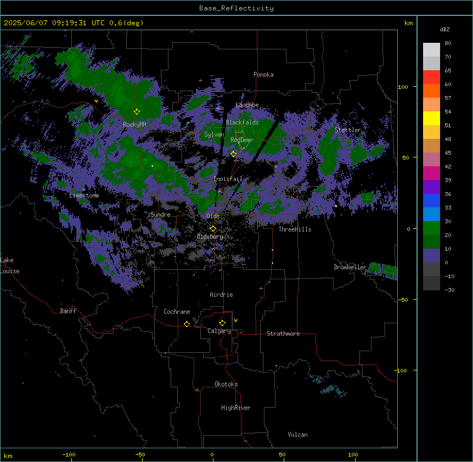Image resolution: width=473 pixels, height=462 pixels.
Task: Click the Sylvan label
Action: 214,134
